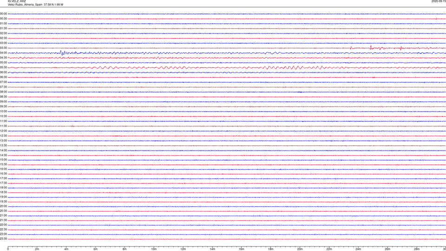
Task: Select the 07:30 trace time label
Action: tap(3, 87)
